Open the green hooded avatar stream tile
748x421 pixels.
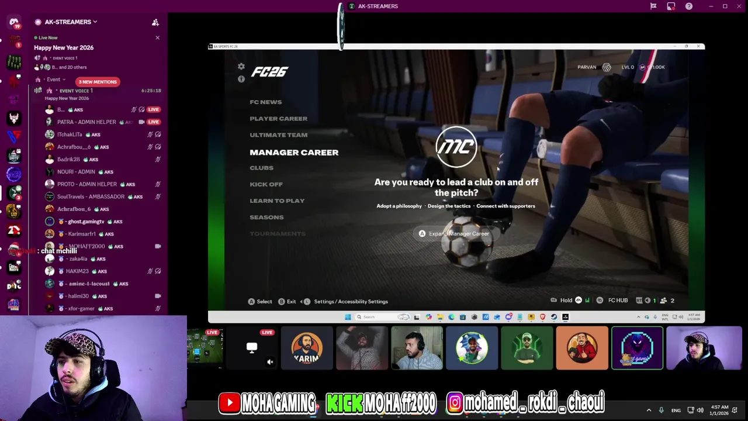[527, 348]
